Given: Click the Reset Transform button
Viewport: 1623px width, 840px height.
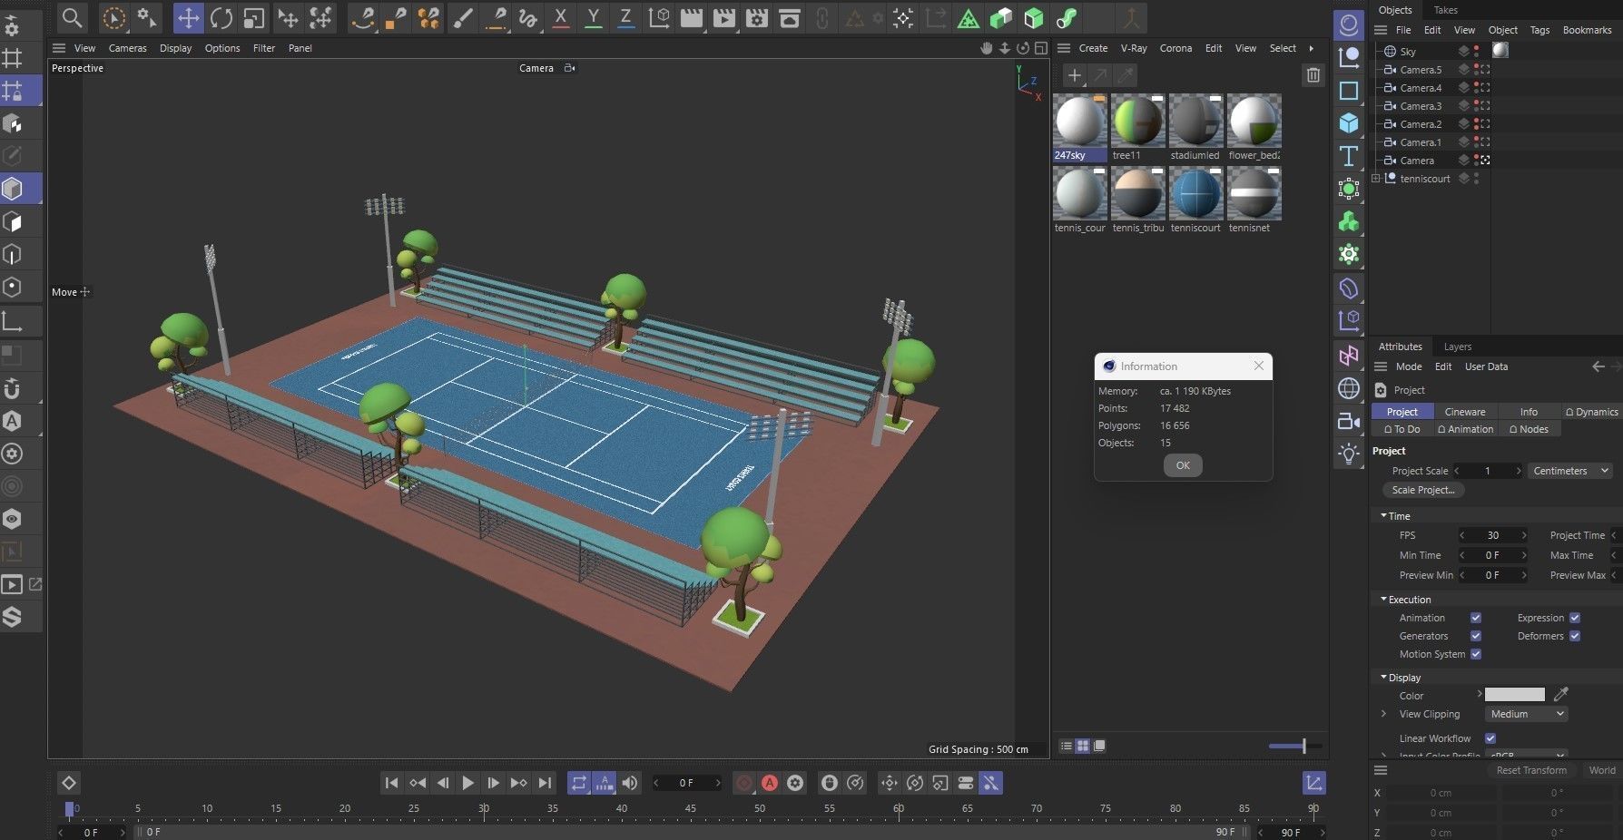Looking at the screenshot, I should click(x=1531, y=770).
